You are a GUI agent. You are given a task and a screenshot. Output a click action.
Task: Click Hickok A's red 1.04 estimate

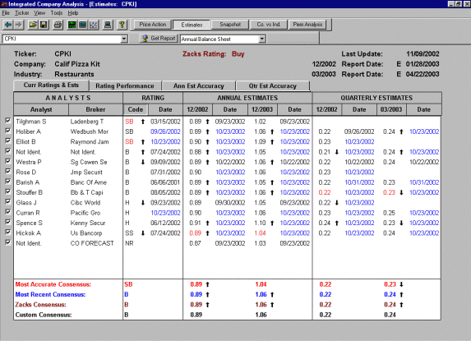point(260,233)
